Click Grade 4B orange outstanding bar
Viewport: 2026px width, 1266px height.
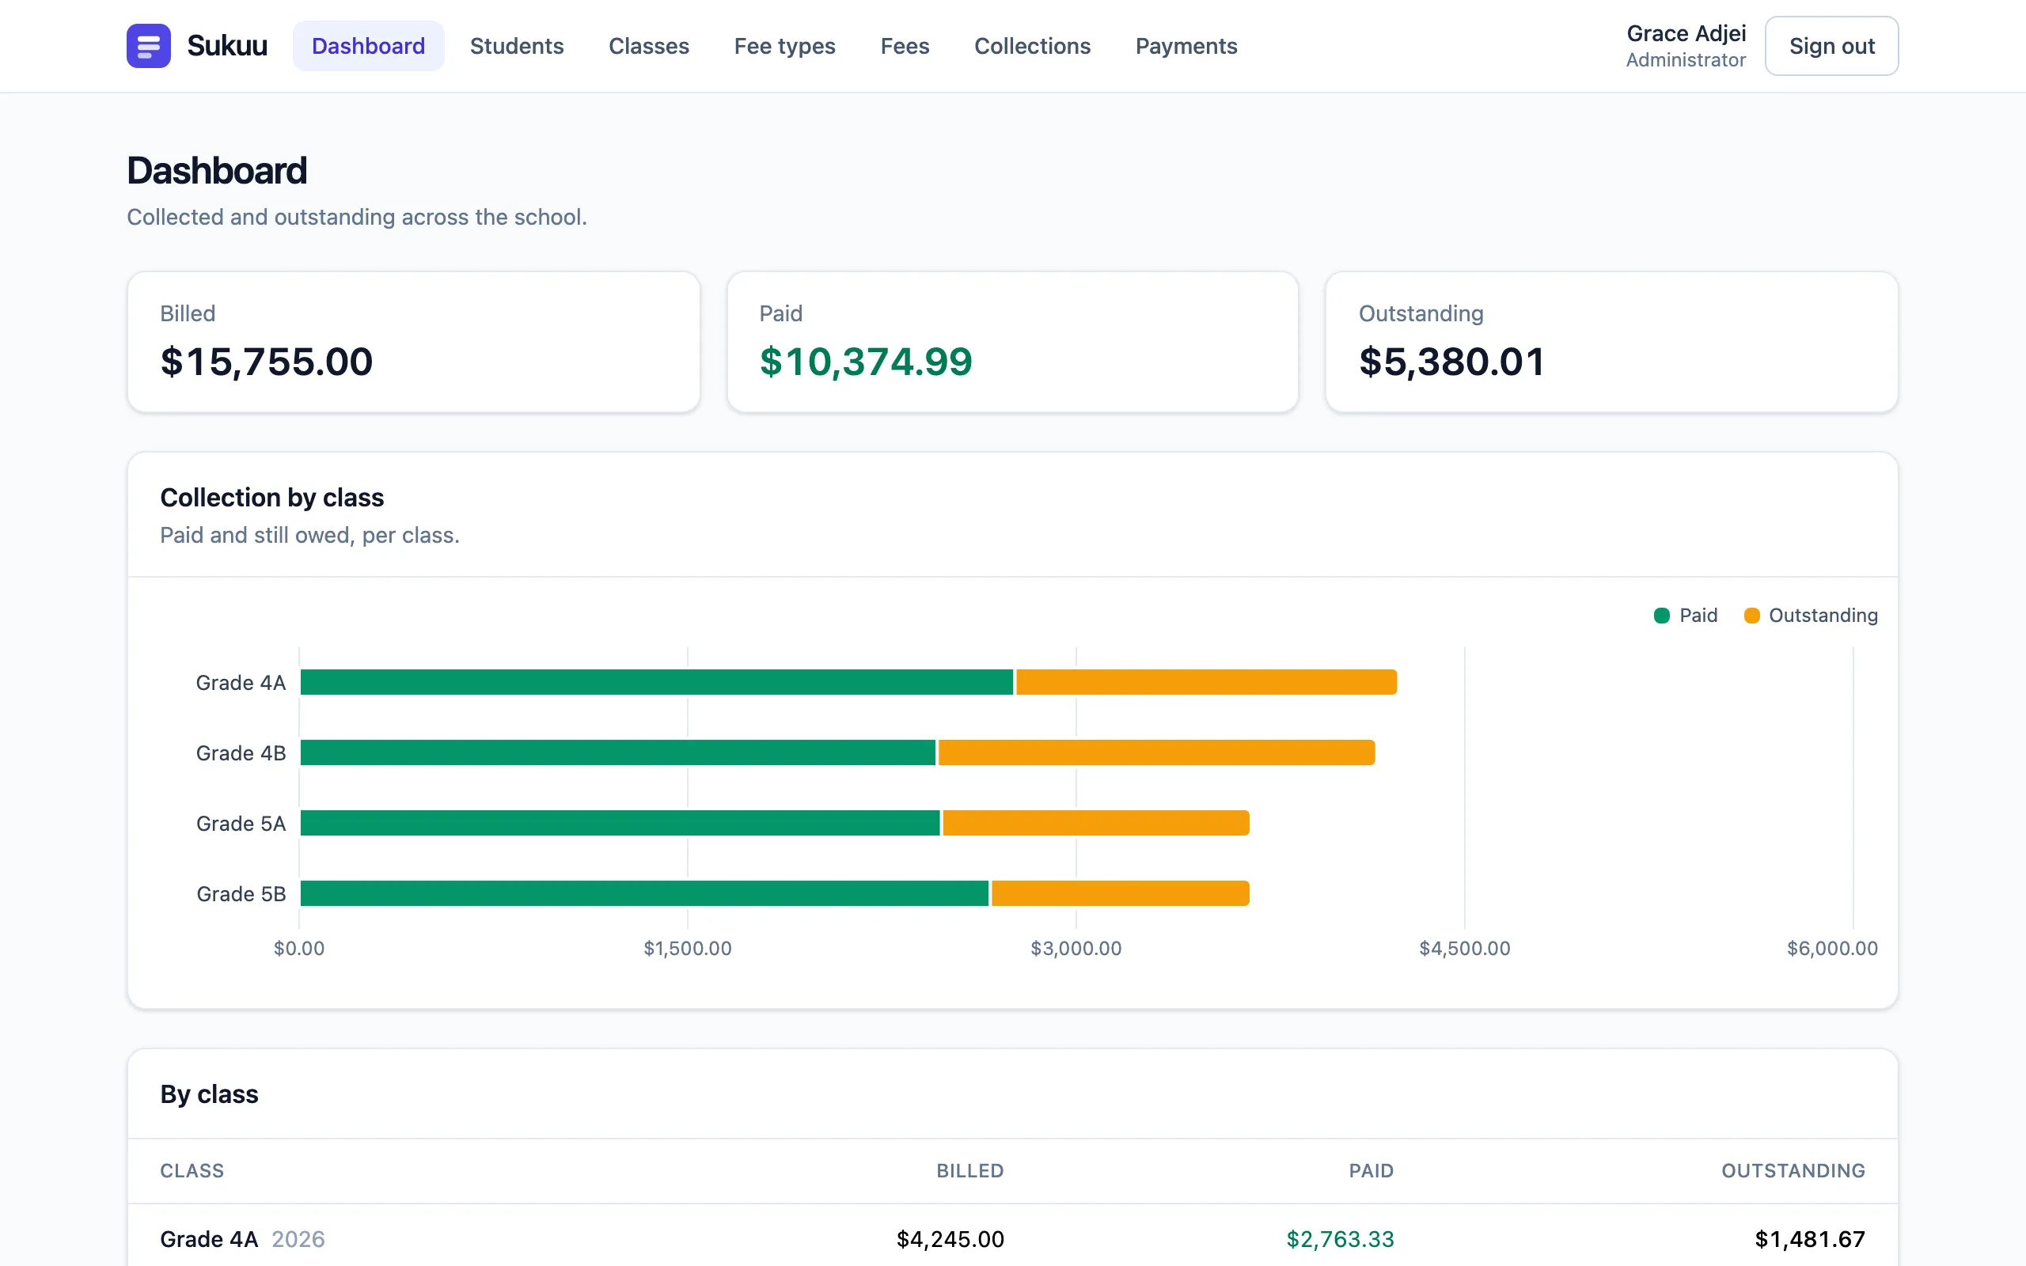pyautogui.click(x=1156, y=752)
